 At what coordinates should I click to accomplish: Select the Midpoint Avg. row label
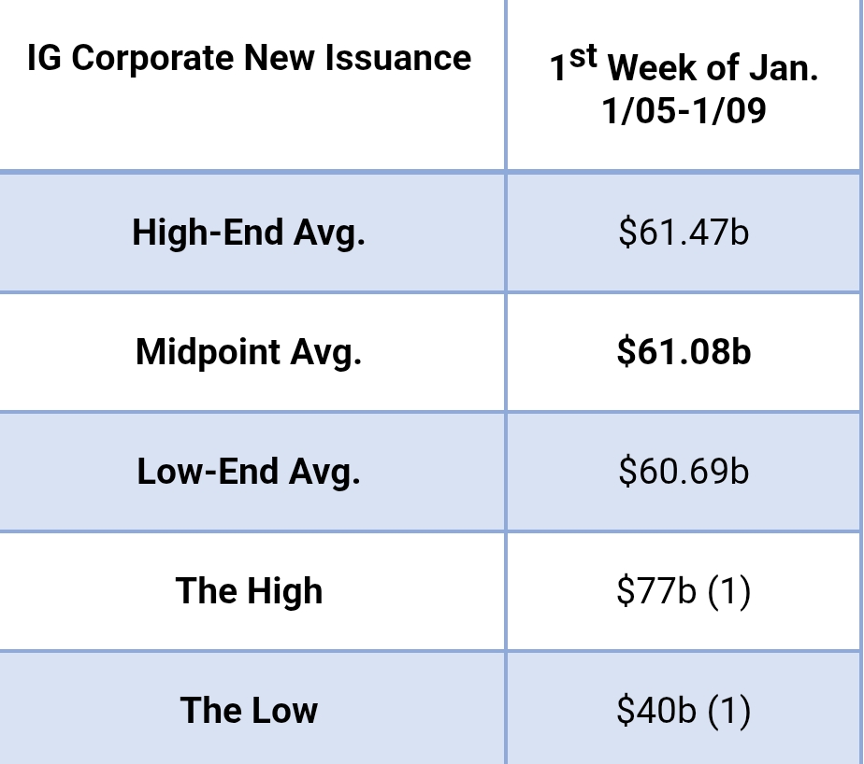click(249, 352)
